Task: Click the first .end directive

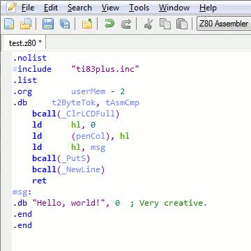Action: pos(22,214)
